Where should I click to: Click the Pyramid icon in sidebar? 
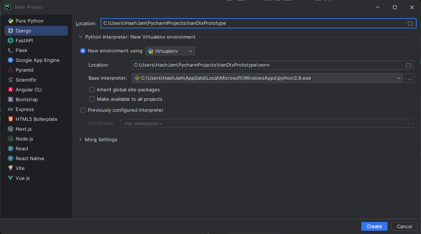tap(11, 70)
